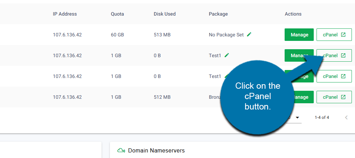
Task: Click the edit pencil in first Test1 row
Action: [x=227, y=55]
